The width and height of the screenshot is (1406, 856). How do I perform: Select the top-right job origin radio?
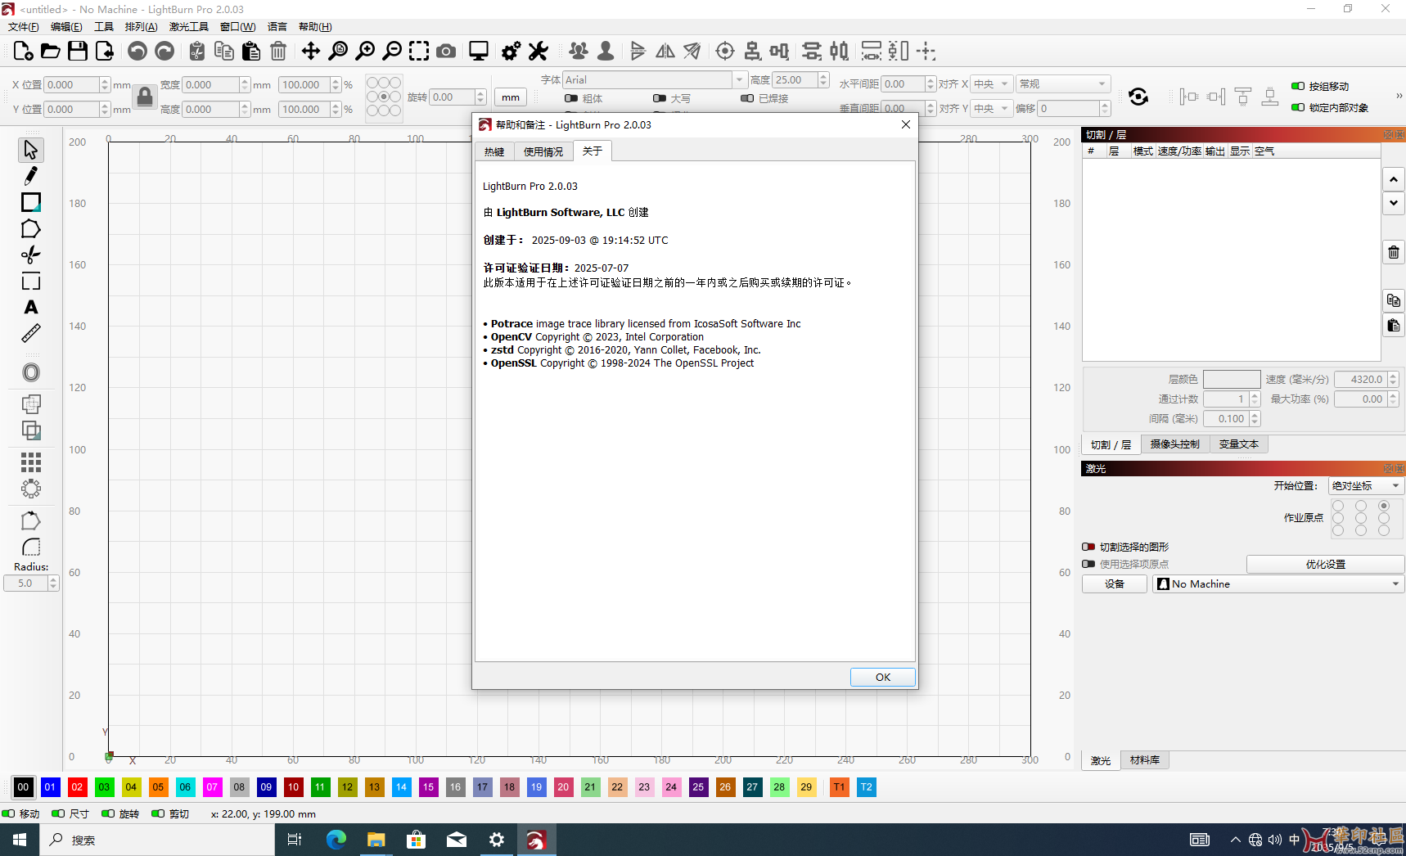(x=1384, y=506)
